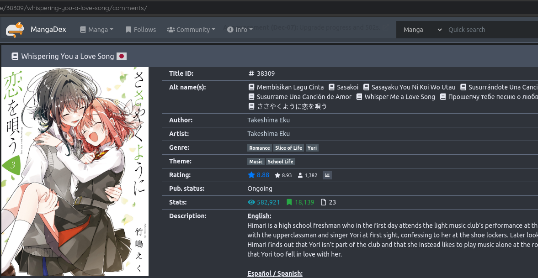Click the MangaDex cat logo
Viewport: 538px width, 278px height.
click(x=15, y=30)
